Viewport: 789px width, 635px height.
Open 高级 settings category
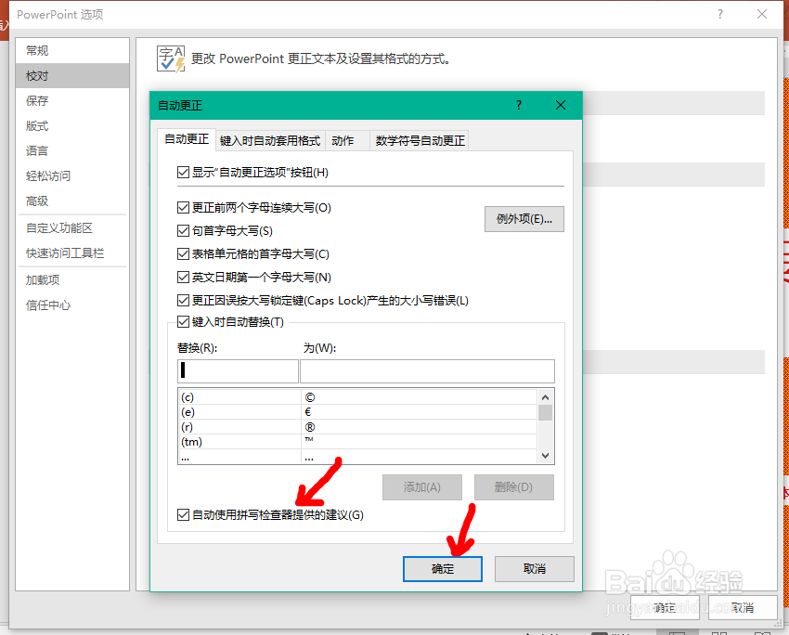(x=72, y=201)
